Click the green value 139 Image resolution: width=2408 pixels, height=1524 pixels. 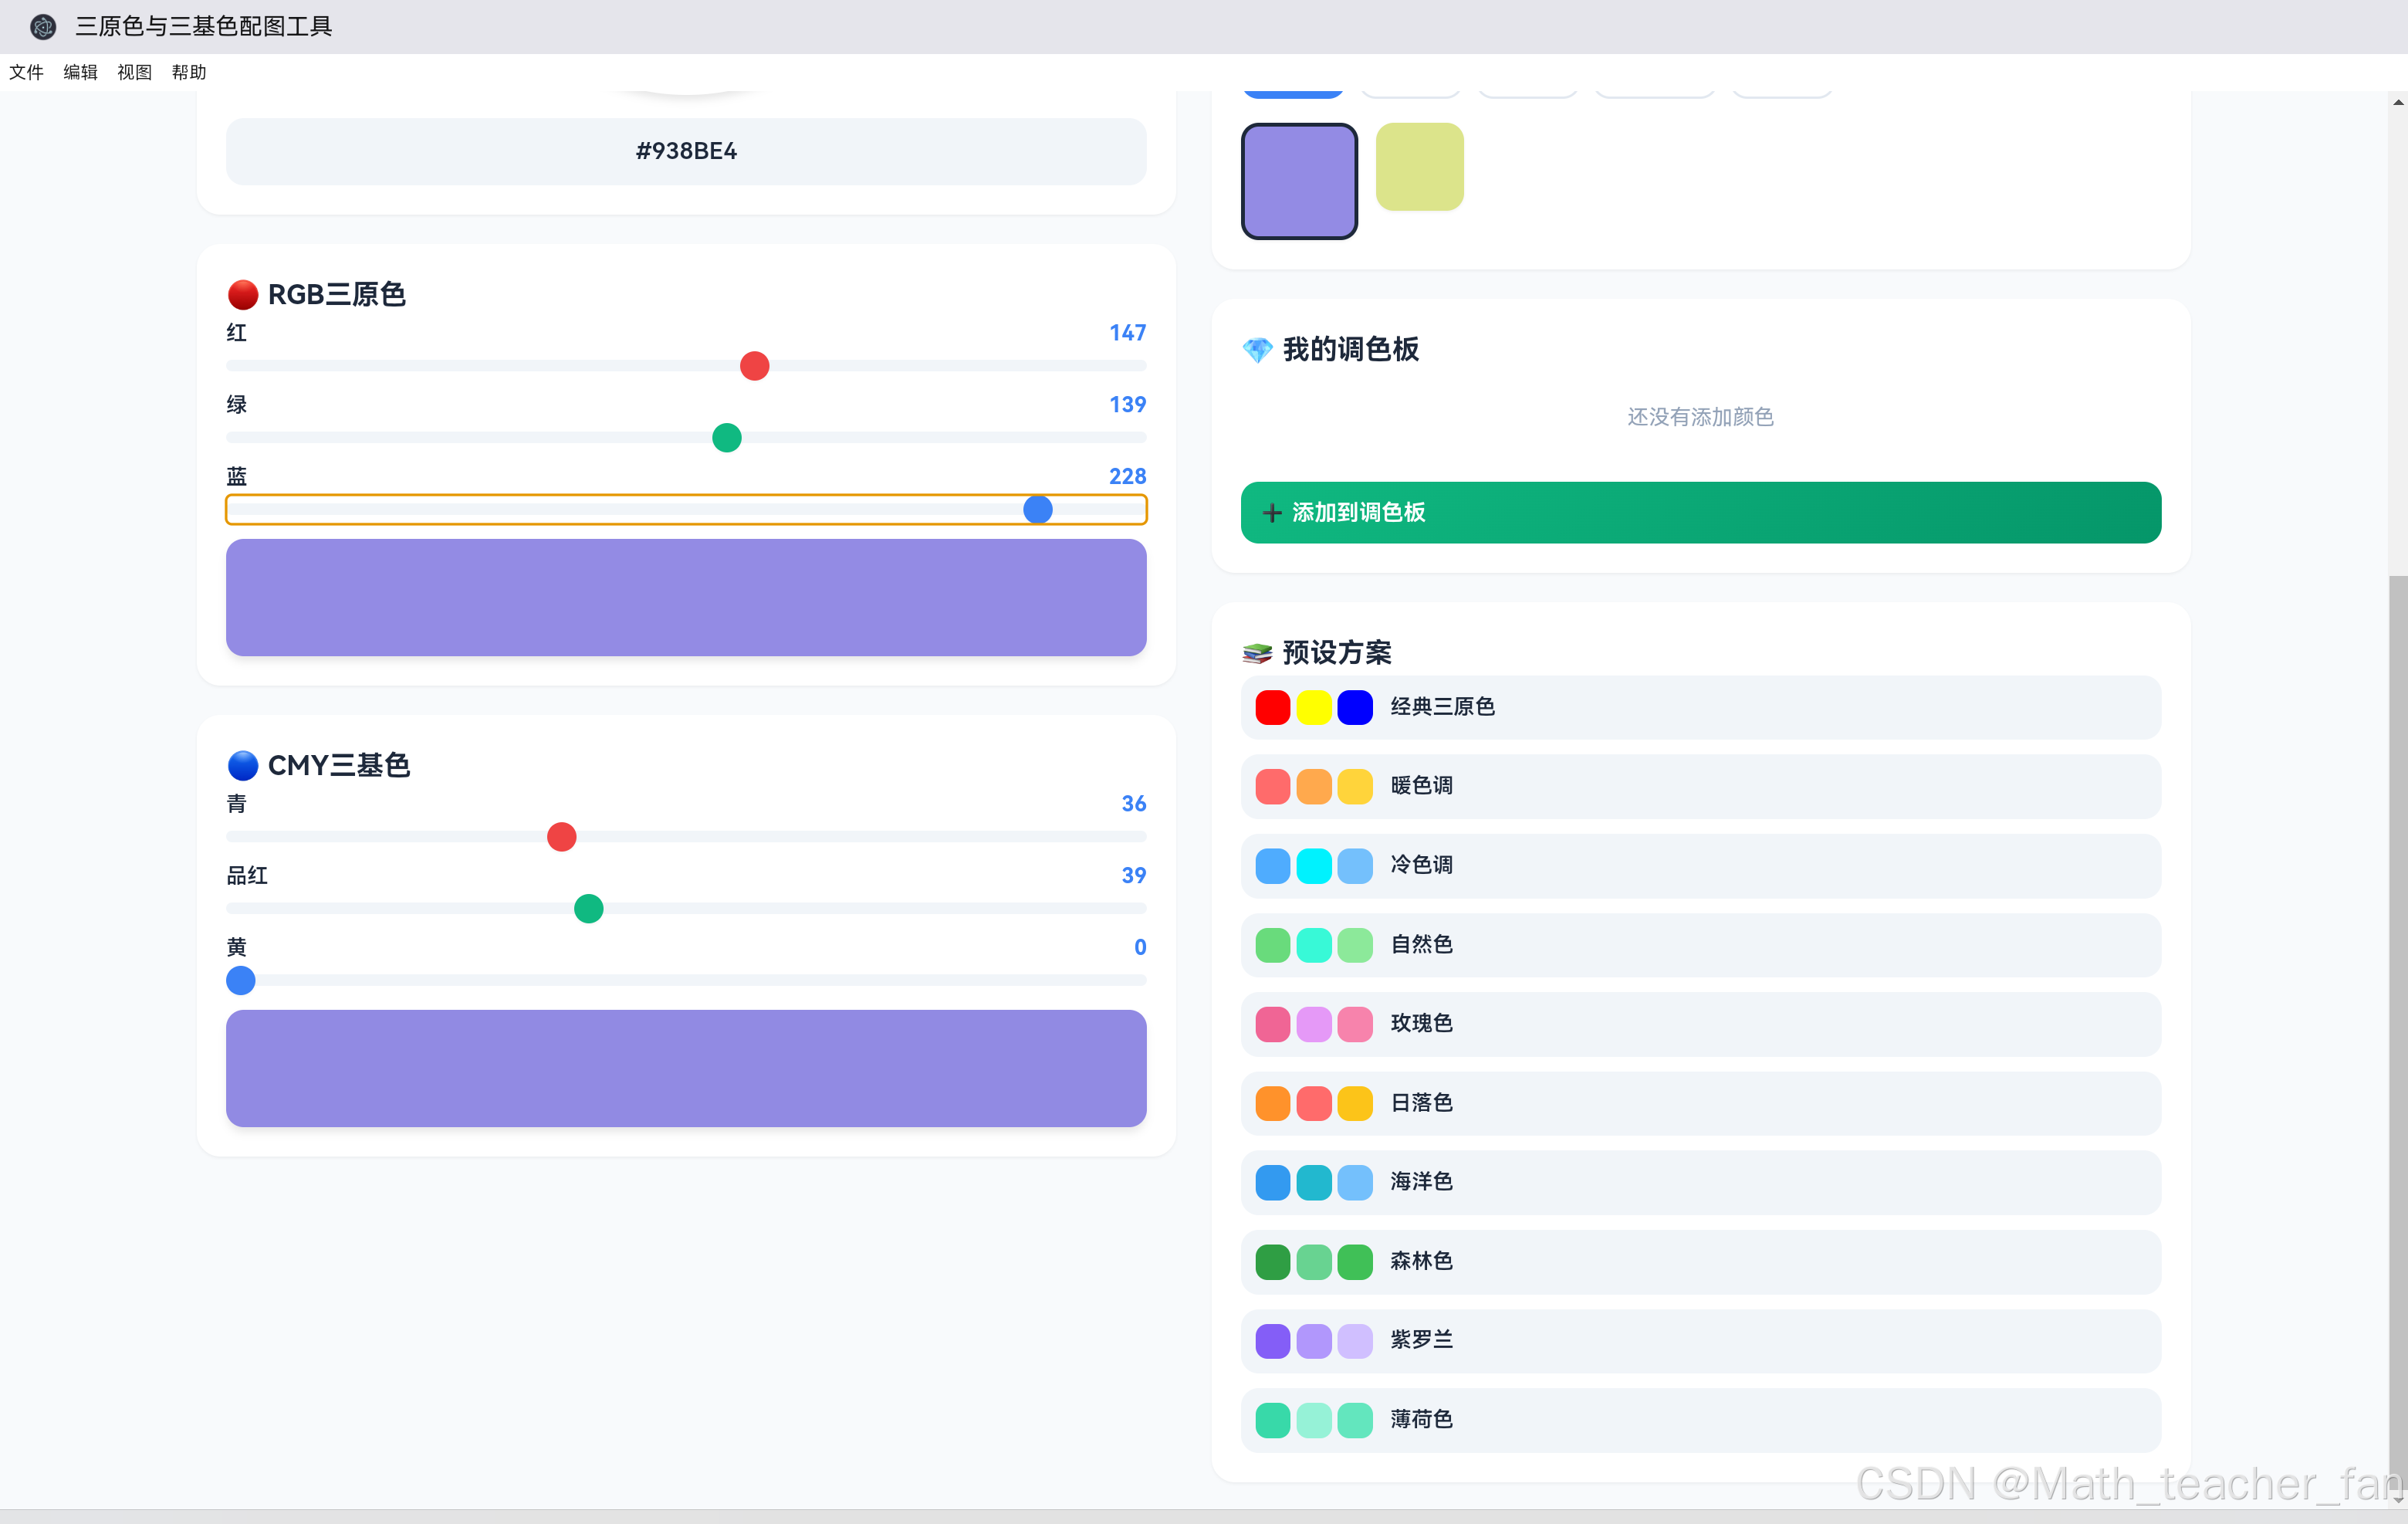[x=1127, y=405]
